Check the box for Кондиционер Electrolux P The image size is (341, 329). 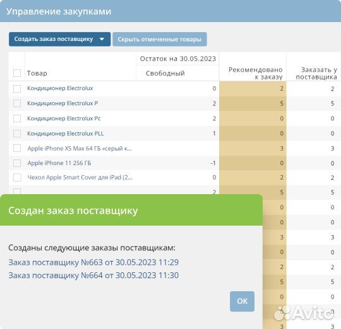click(17, 103)
